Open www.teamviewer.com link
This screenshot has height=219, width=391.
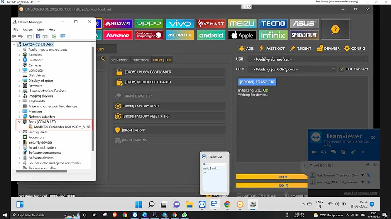coord(360,192)
